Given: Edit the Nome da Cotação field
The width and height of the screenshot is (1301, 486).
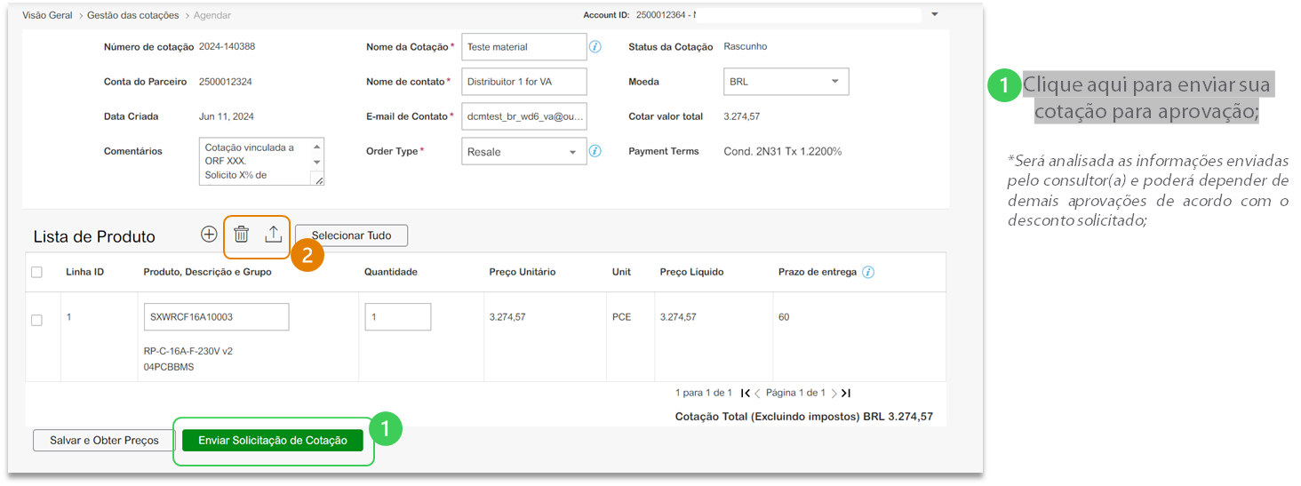Looking at the screenshot, I should click(x=524, y=47).
